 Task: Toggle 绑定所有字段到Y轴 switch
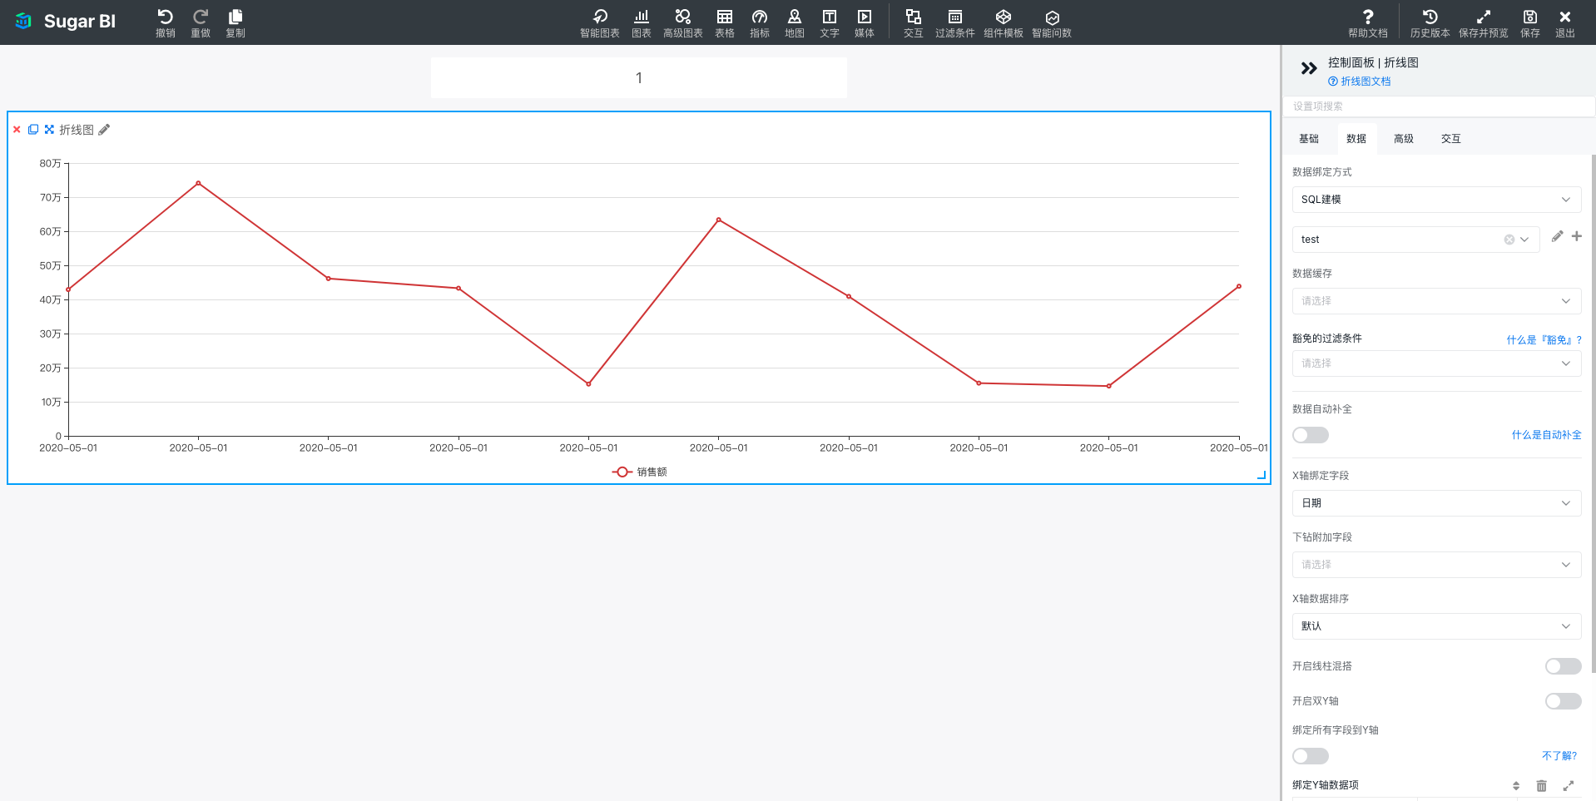pyautogui.click(x=1311, y=756)
